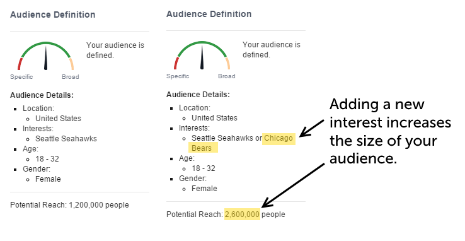Click 'Location:' in the Chicago Bears panel

click(x=195, y=108)
